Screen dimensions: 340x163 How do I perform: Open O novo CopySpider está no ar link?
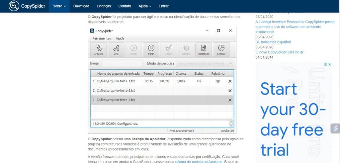(280, 52)
